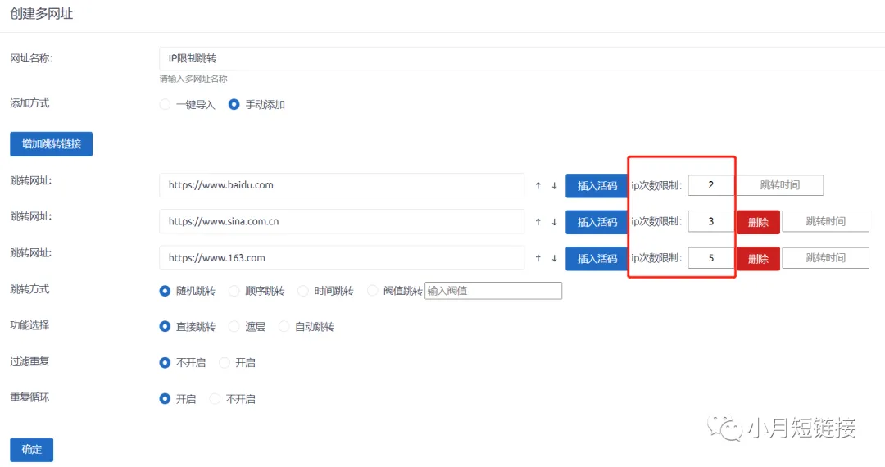Screen dimensions: 885x467
Task: Click the up arrow beside baidu.com URL
Action: point(538,186)
